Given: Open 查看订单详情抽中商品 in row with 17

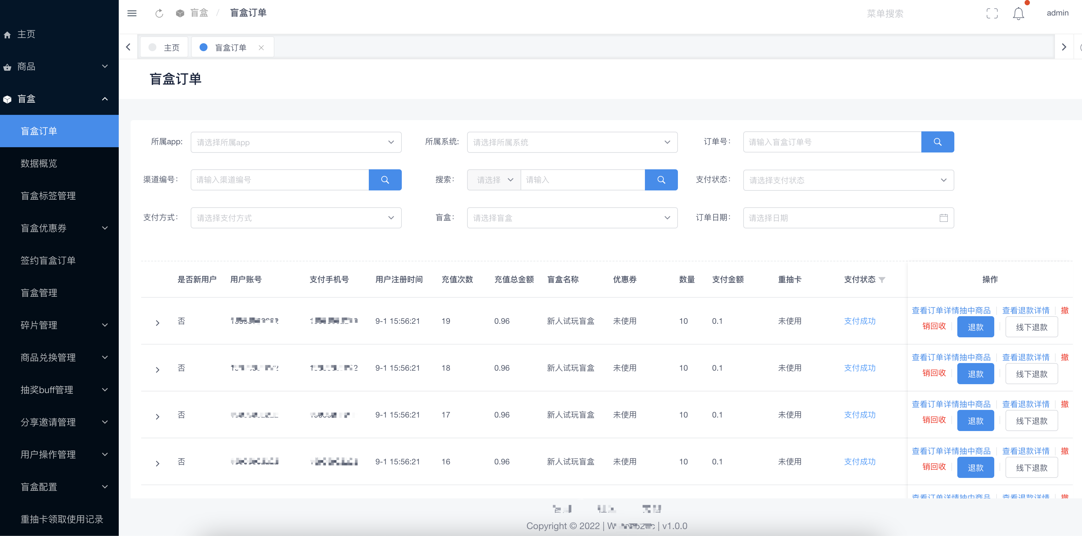Looking at the screenshot, I should (x=951, y=404).
